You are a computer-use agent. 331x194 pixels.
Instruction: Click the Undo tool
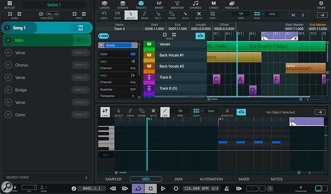104,15
